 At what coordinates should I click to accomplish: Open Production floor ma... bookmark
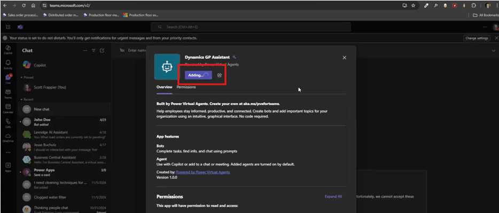click(x=101, y=15)
